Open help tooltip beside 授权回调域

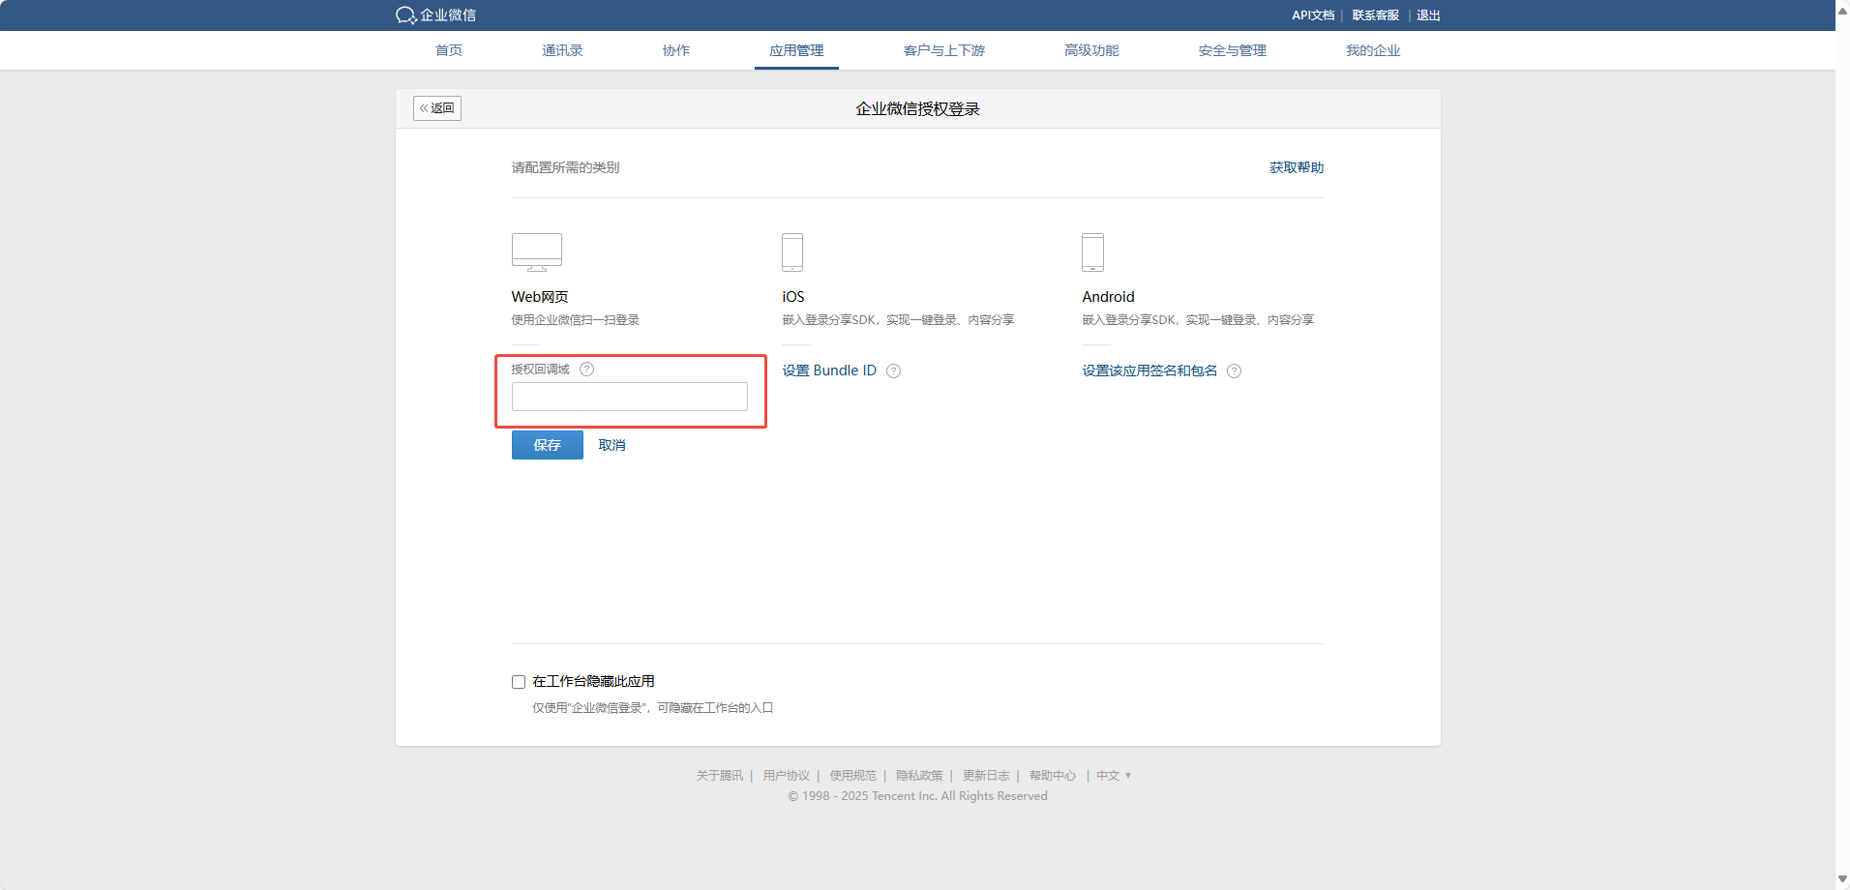(586, 370)
